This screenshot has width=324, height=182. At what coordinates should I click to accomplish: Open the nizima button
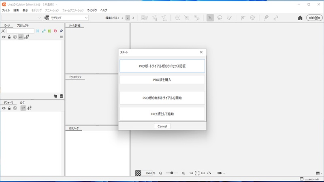pos(314,18)
